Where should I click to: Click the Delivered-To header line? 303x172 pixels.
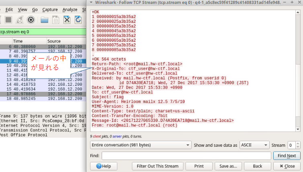[x=134, y=73]
